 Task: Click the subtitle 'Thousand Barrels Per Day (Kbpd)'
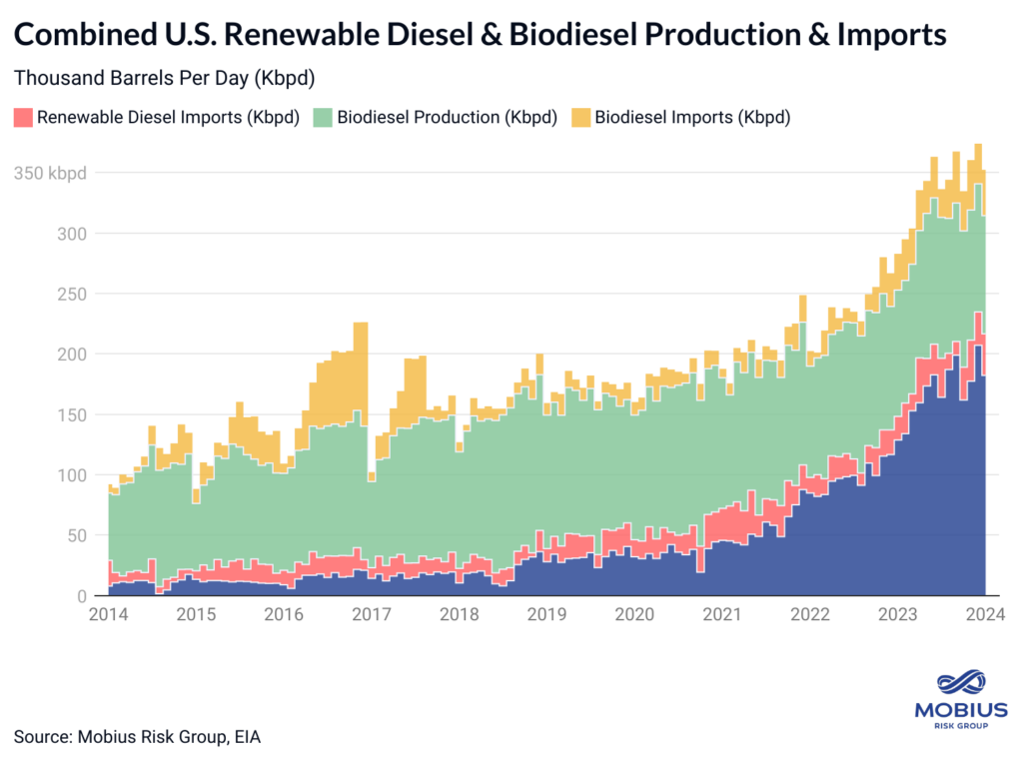(x=165, y=78)
